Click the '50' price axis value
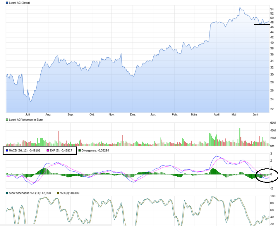The height and width of the screenshot is (226, 278). pos(272,18)
